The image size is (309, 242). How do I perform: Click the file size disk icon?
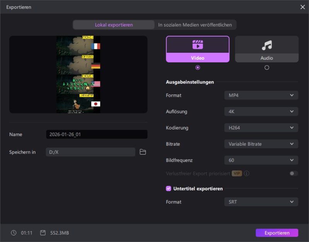coord(43,233)
